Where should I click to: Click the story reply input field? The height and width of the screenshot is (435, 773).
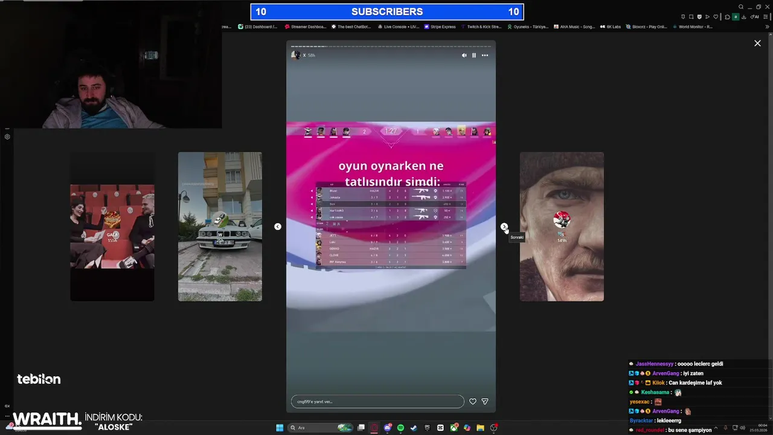(x=377, y=401)
